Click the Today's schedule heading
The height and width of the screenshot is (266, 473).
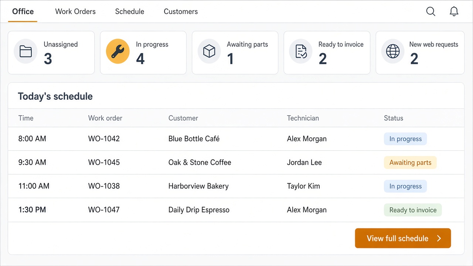click(55, 96)
